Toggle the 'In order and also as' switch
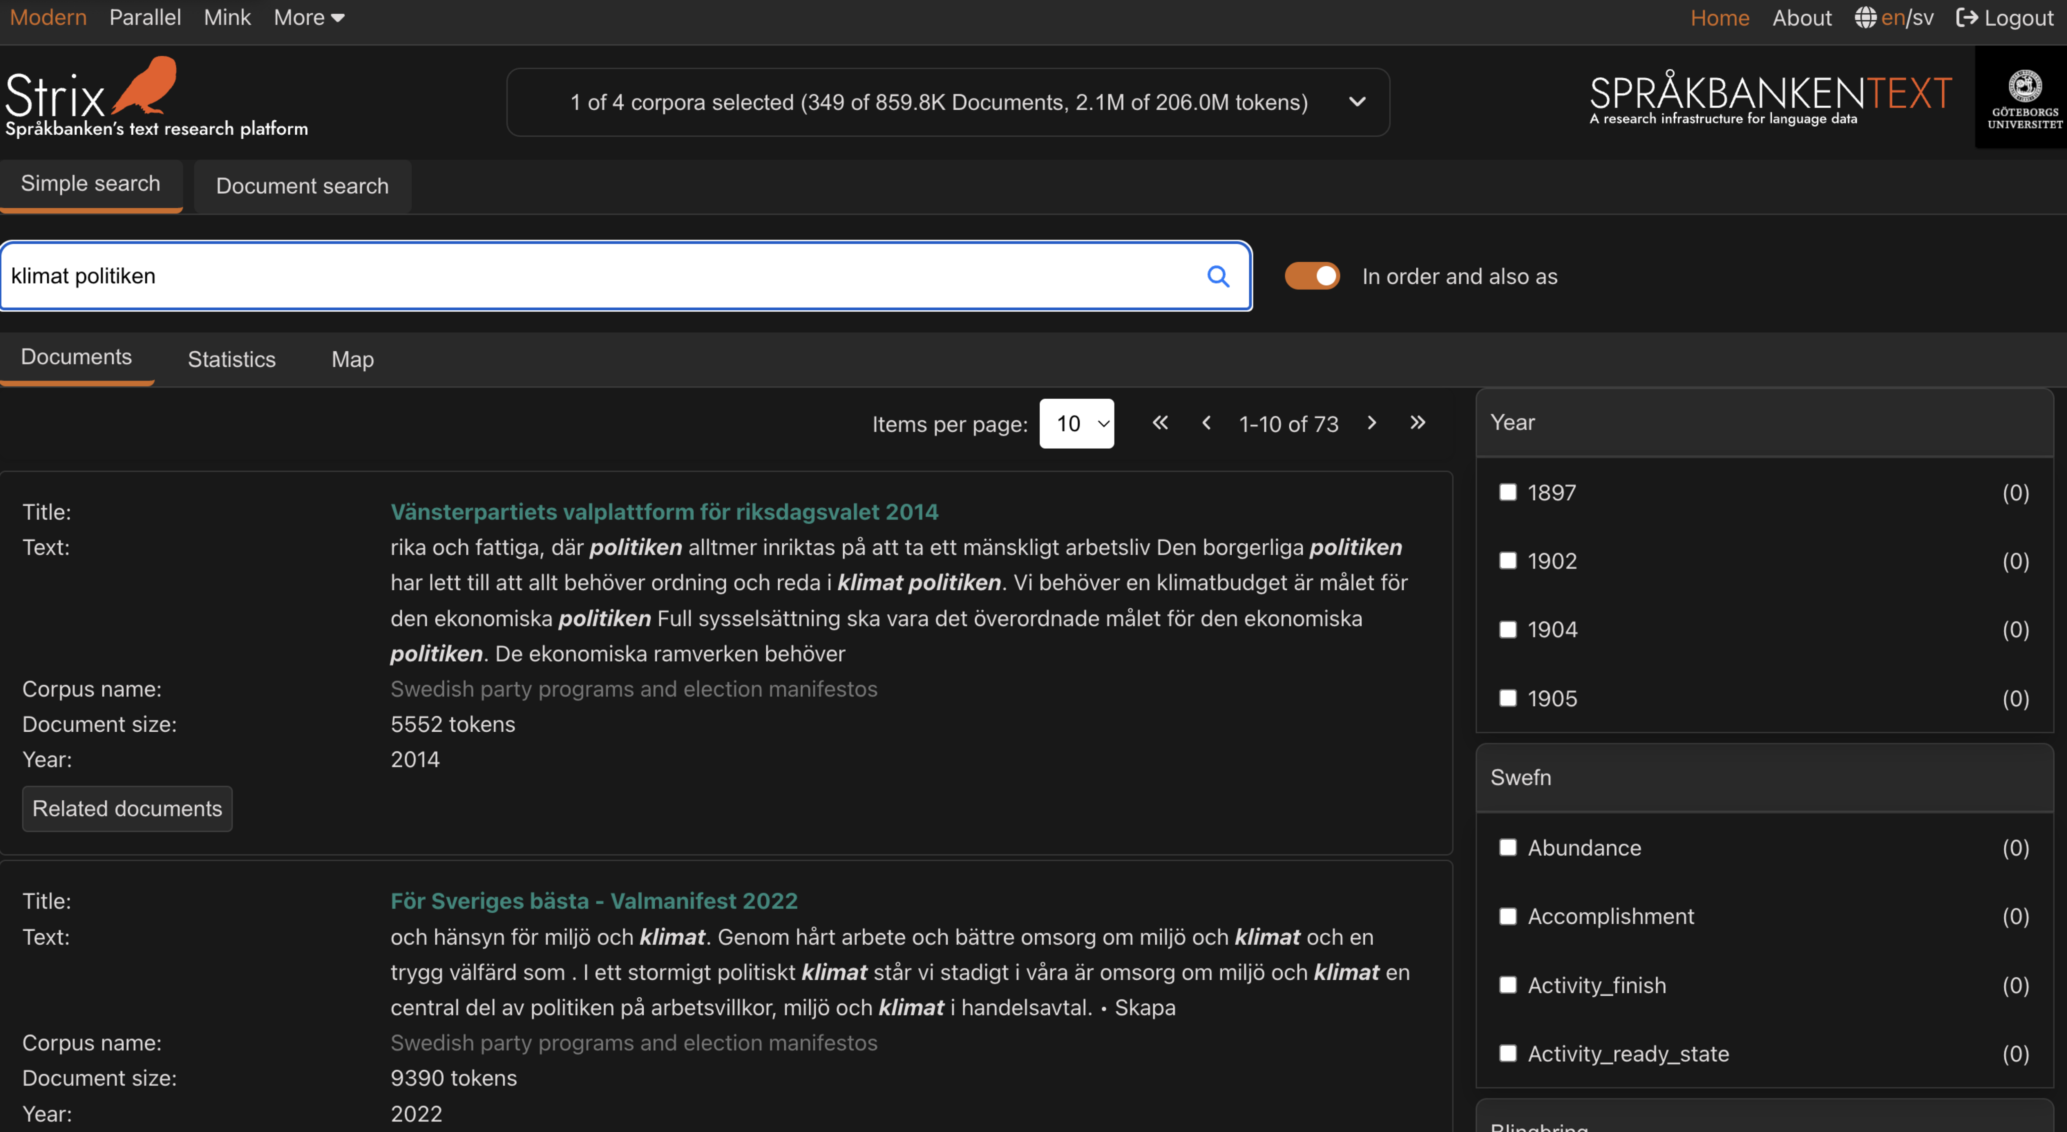The width and height of the screenshot is (2067, 1132). [x=1312, y=276]
